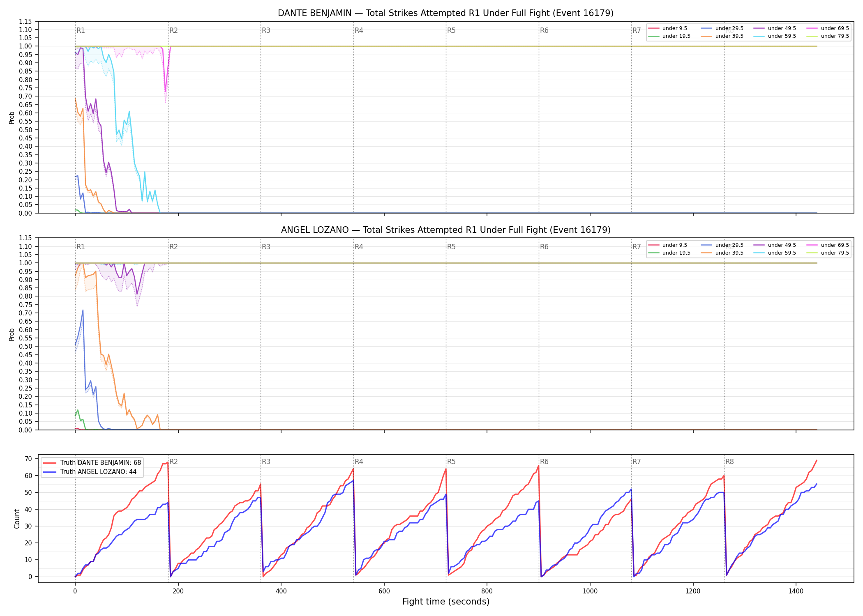This screenshot has height=616, width=863.
Task: Select 'under 39.5' legend entry in Dante Benjamin chart
Action: [x=722, y=36]
